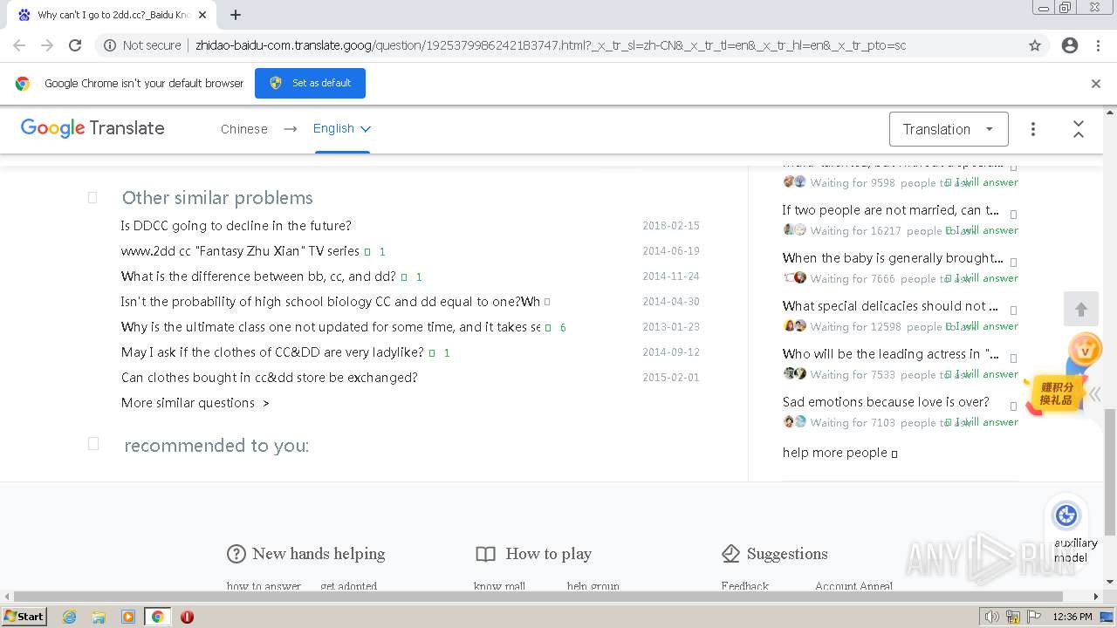Image resolution: width=1117 pixels, height=628 pixels.
Task: Open 'Who will be the leading actress' question
Action: [x=891, y=353]
